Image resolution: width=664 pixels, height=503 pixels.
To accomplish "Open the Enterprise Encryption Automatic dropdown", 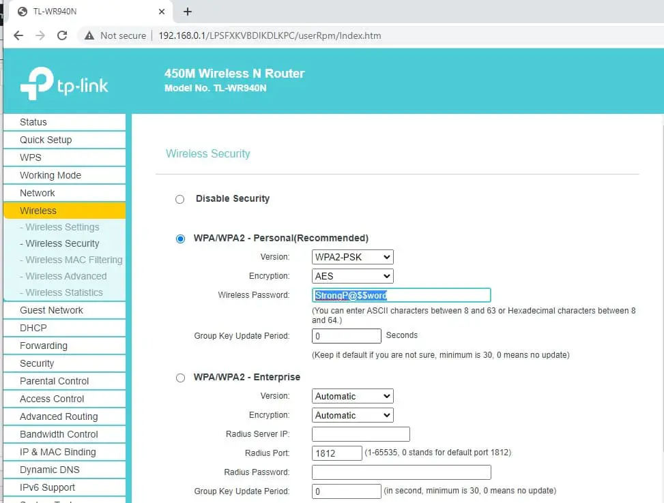I will click(x=352, y=415).
